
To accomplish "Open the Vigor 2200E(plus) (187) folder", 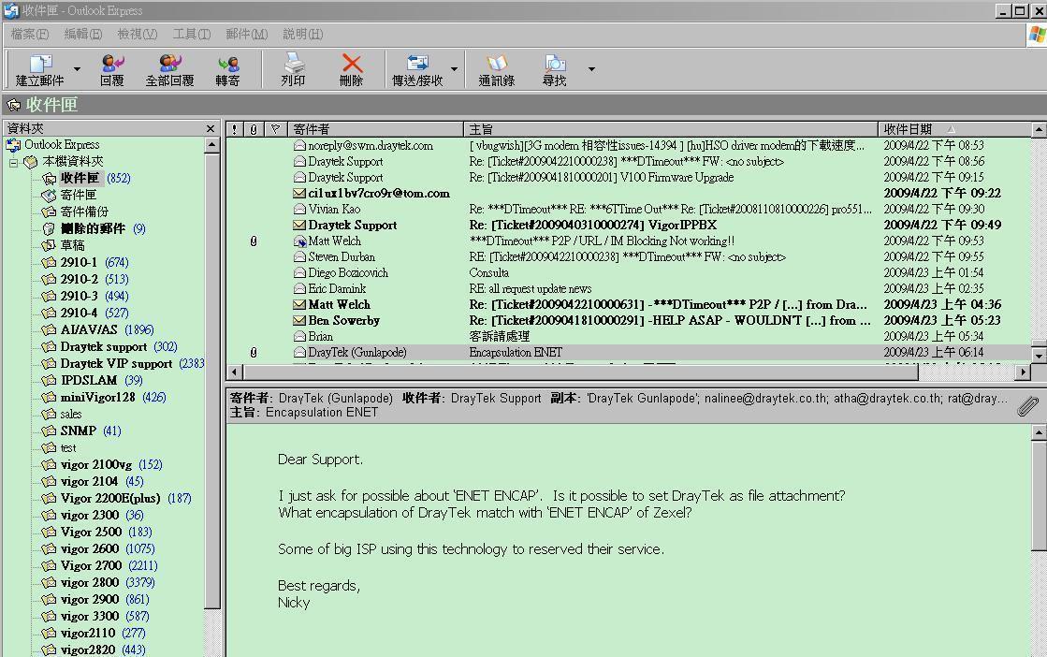I will point(117,498).
